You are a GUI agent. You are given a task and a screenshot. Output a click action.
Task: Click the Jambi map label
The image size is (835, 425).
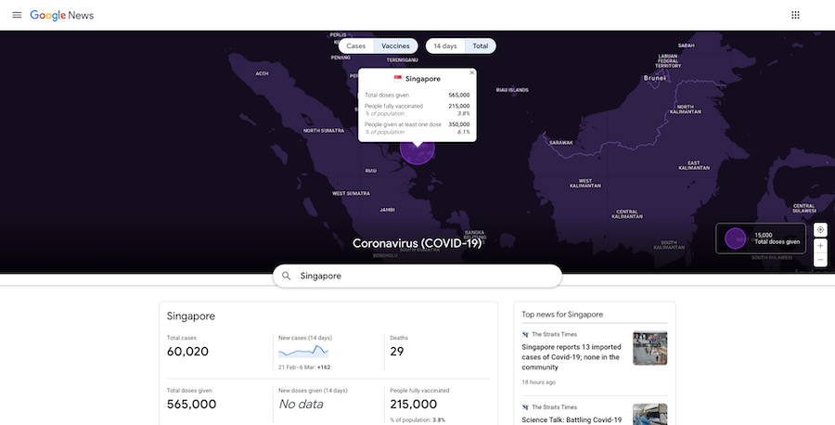pyautogui.click(x=387, y=210)
